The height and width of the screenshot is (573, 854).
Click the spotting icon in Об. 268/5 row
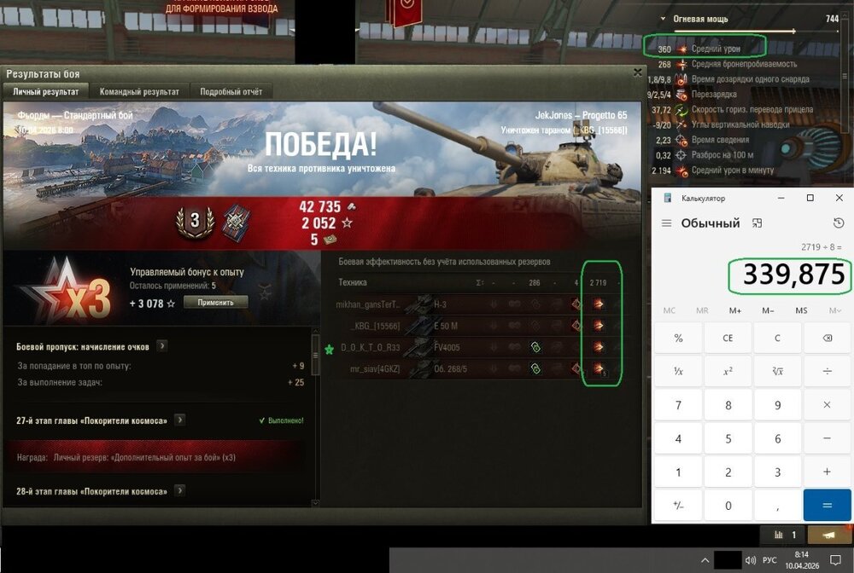point(535,368)
